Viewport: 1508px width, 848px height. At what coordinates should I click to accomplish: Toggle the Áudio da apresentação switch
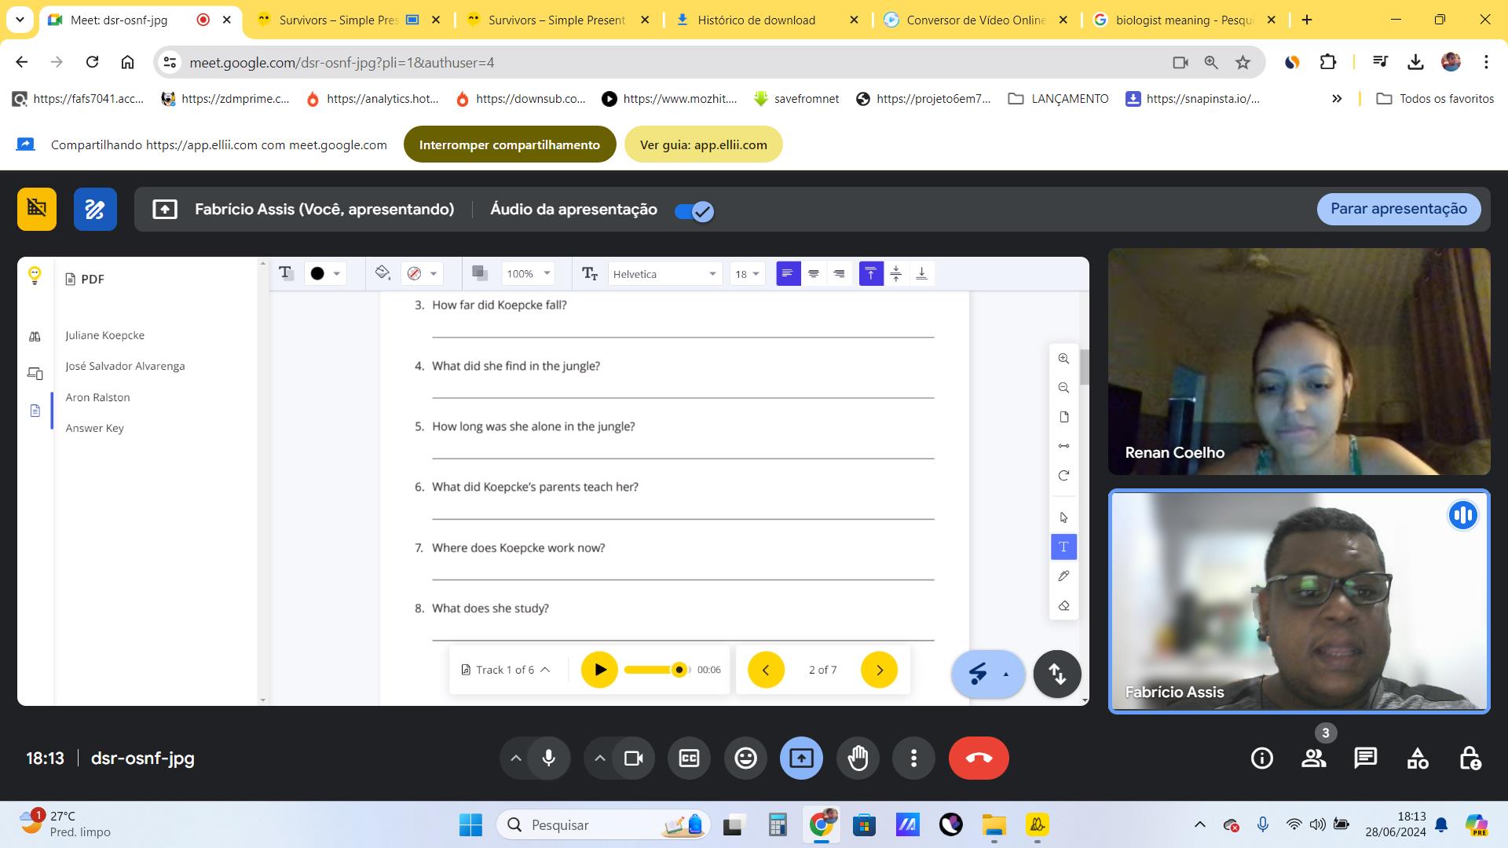pyautogui.click(x=694, y=210)
